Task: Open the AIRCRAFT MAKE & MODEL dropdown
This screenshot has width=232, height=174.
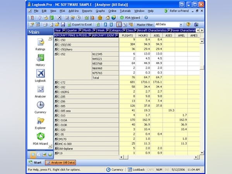Action: tap(90, 35)
